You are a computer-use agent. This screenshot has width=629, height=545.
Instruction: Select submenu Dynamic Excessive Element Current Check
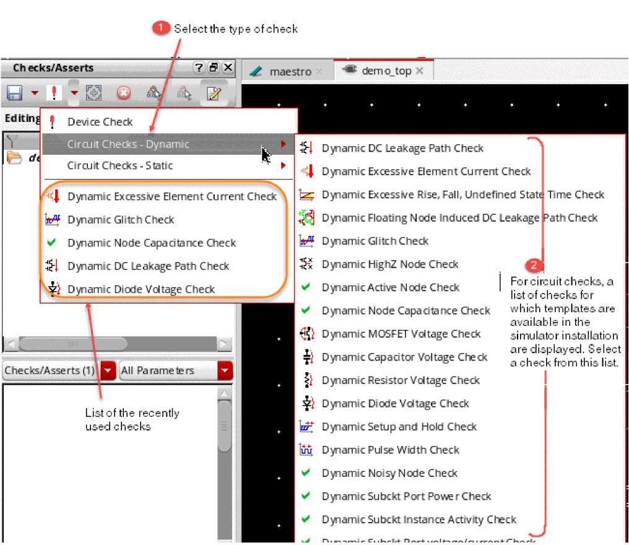click(x=460, y=172)
